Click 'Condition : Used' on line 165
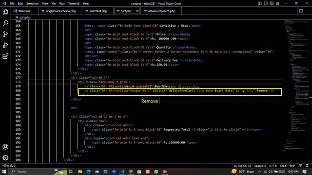The height and width of the screenshot is (175, 312). coord(174,26)
